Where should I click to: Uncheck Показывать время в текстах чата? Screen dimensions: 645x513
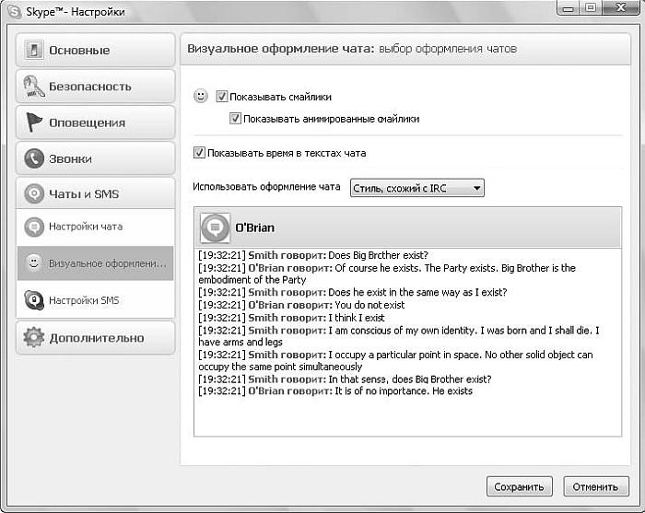tap(199, 153)
